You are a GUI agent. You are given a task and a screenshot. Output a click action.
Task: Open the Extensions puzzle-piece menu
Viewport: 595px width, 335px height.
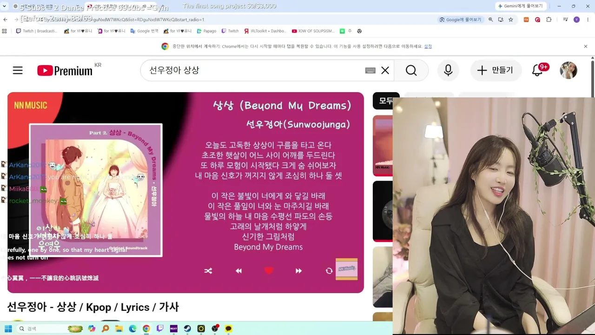pos(549,20)
